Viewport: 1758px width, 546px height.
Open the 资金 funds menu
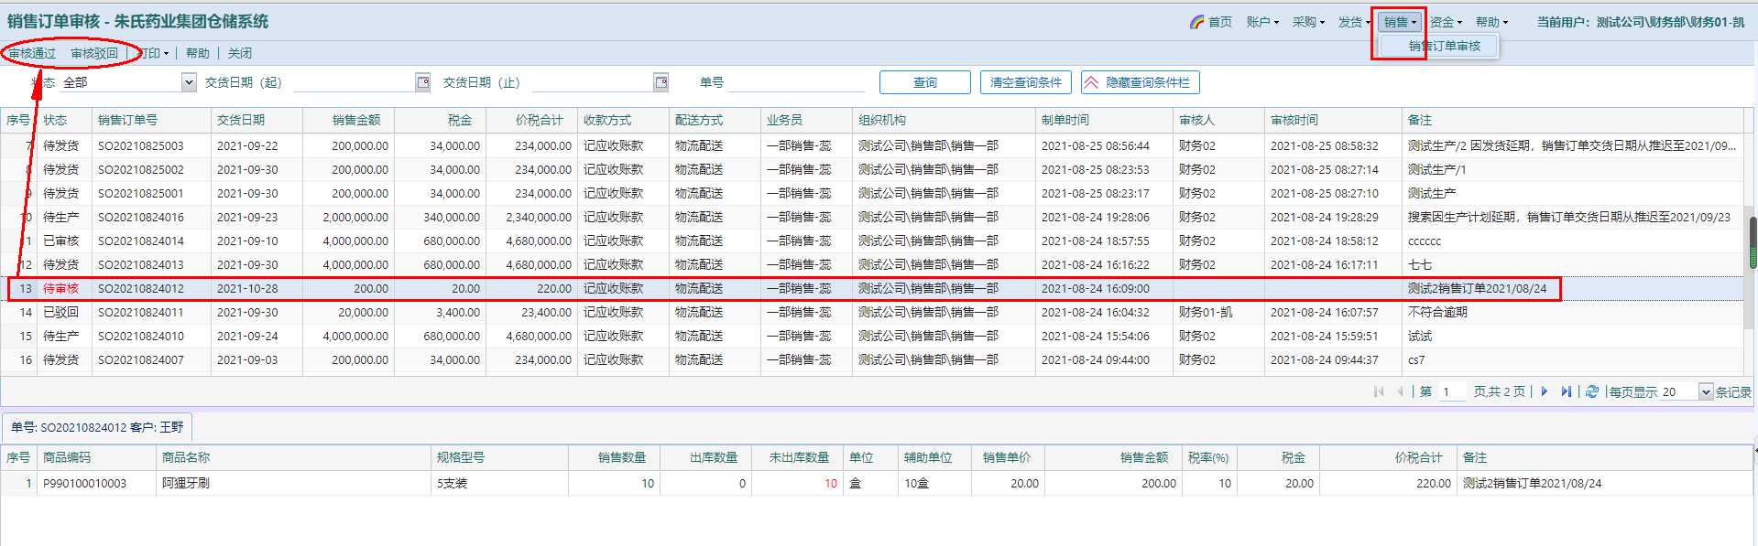tap(1446, 22)
